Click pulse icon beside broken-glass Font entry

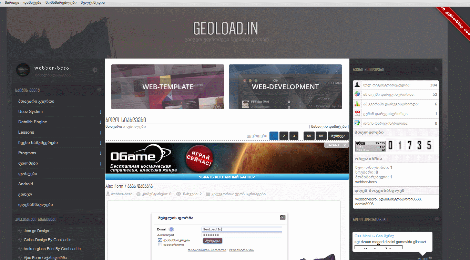point(20,249)
